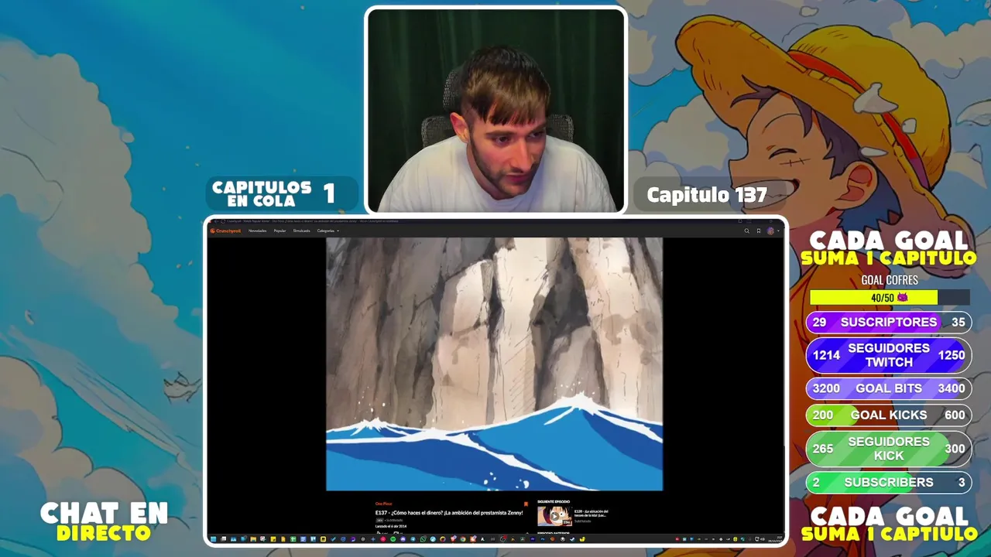The image size is (991, 557).
Task: Open the E138 next episode title link
Action: pos(592,513)
